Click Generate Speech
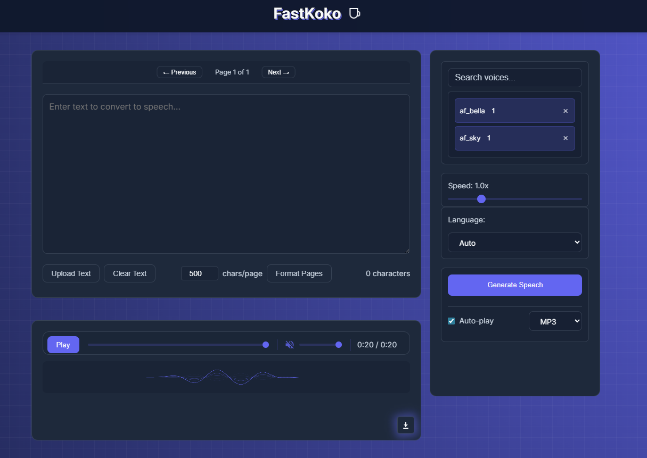 tap(515, 285)
